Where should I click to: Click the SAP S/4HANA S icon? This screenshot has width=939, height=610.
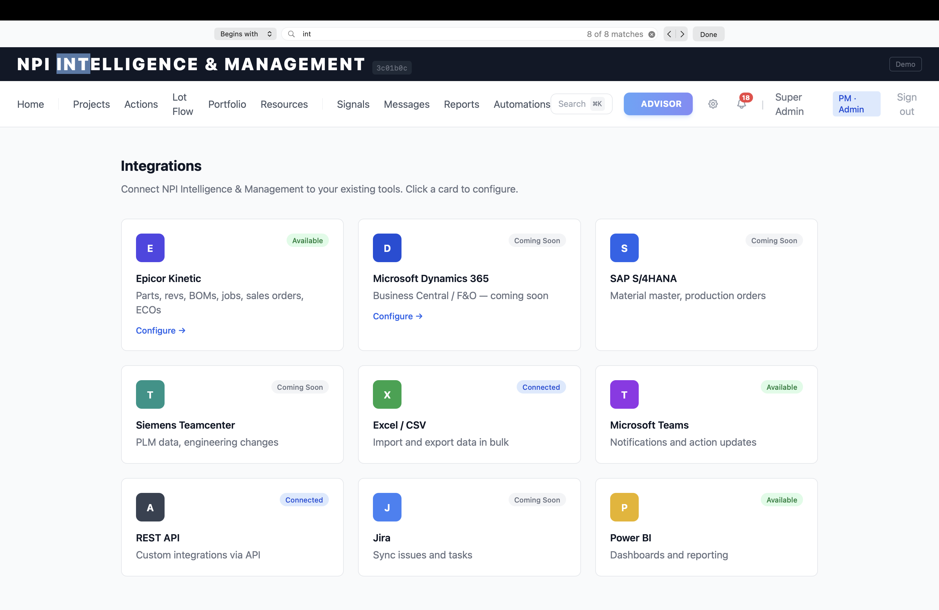click(x=624, y=248)
